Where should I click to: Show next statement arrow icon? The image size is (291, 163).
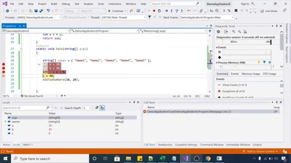coord(166,11)
